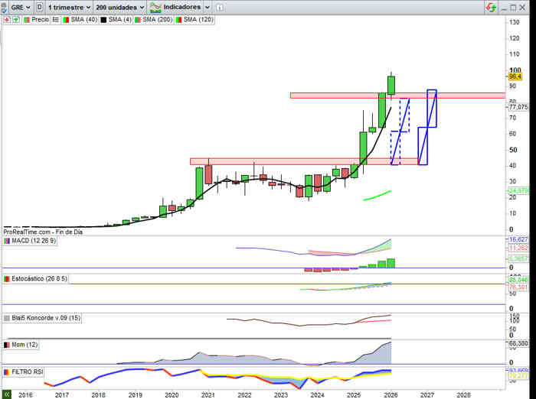Open MACD (12 26 9) indicator settings

click(x=32, y=241)
